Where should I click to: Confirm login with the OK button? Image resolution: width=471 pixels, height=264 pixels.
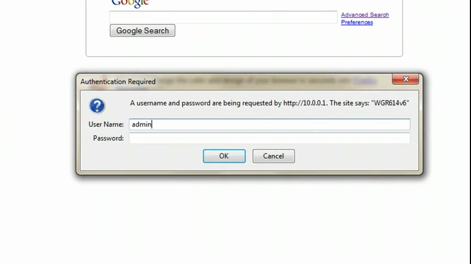(x=224, y=156)
